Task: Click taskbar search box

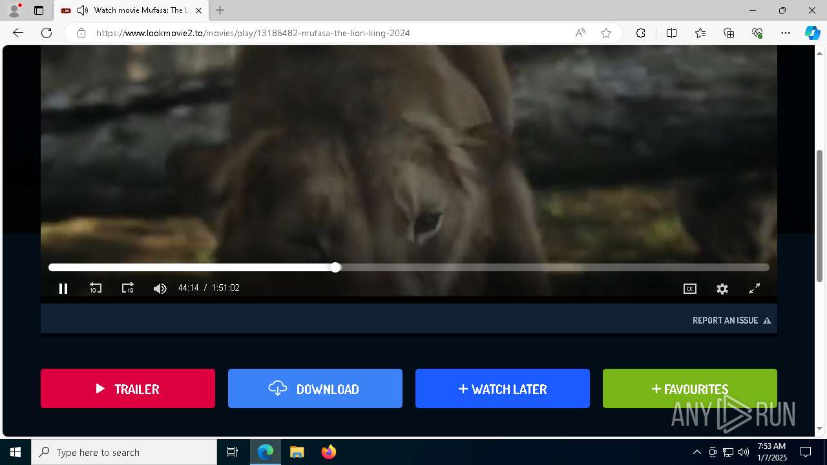Action: [x=124, y=452]
